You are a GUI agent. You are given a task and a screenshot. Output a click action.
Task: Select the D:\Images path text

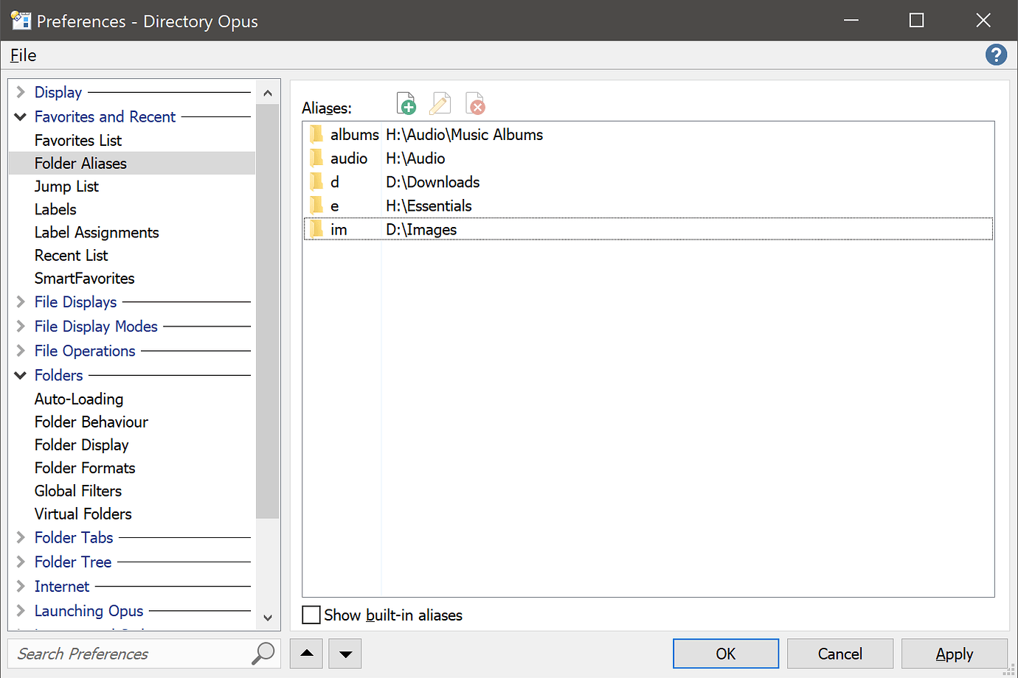point(421,229)
